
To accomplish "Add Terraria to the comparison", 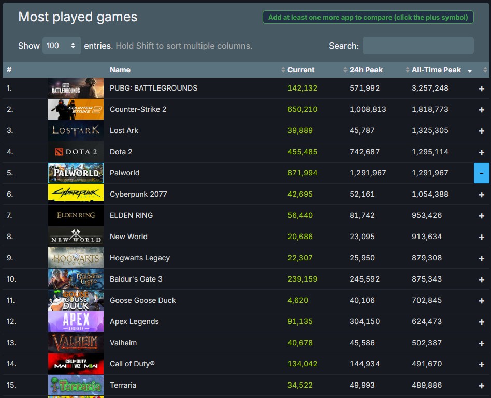I will 481,385.
